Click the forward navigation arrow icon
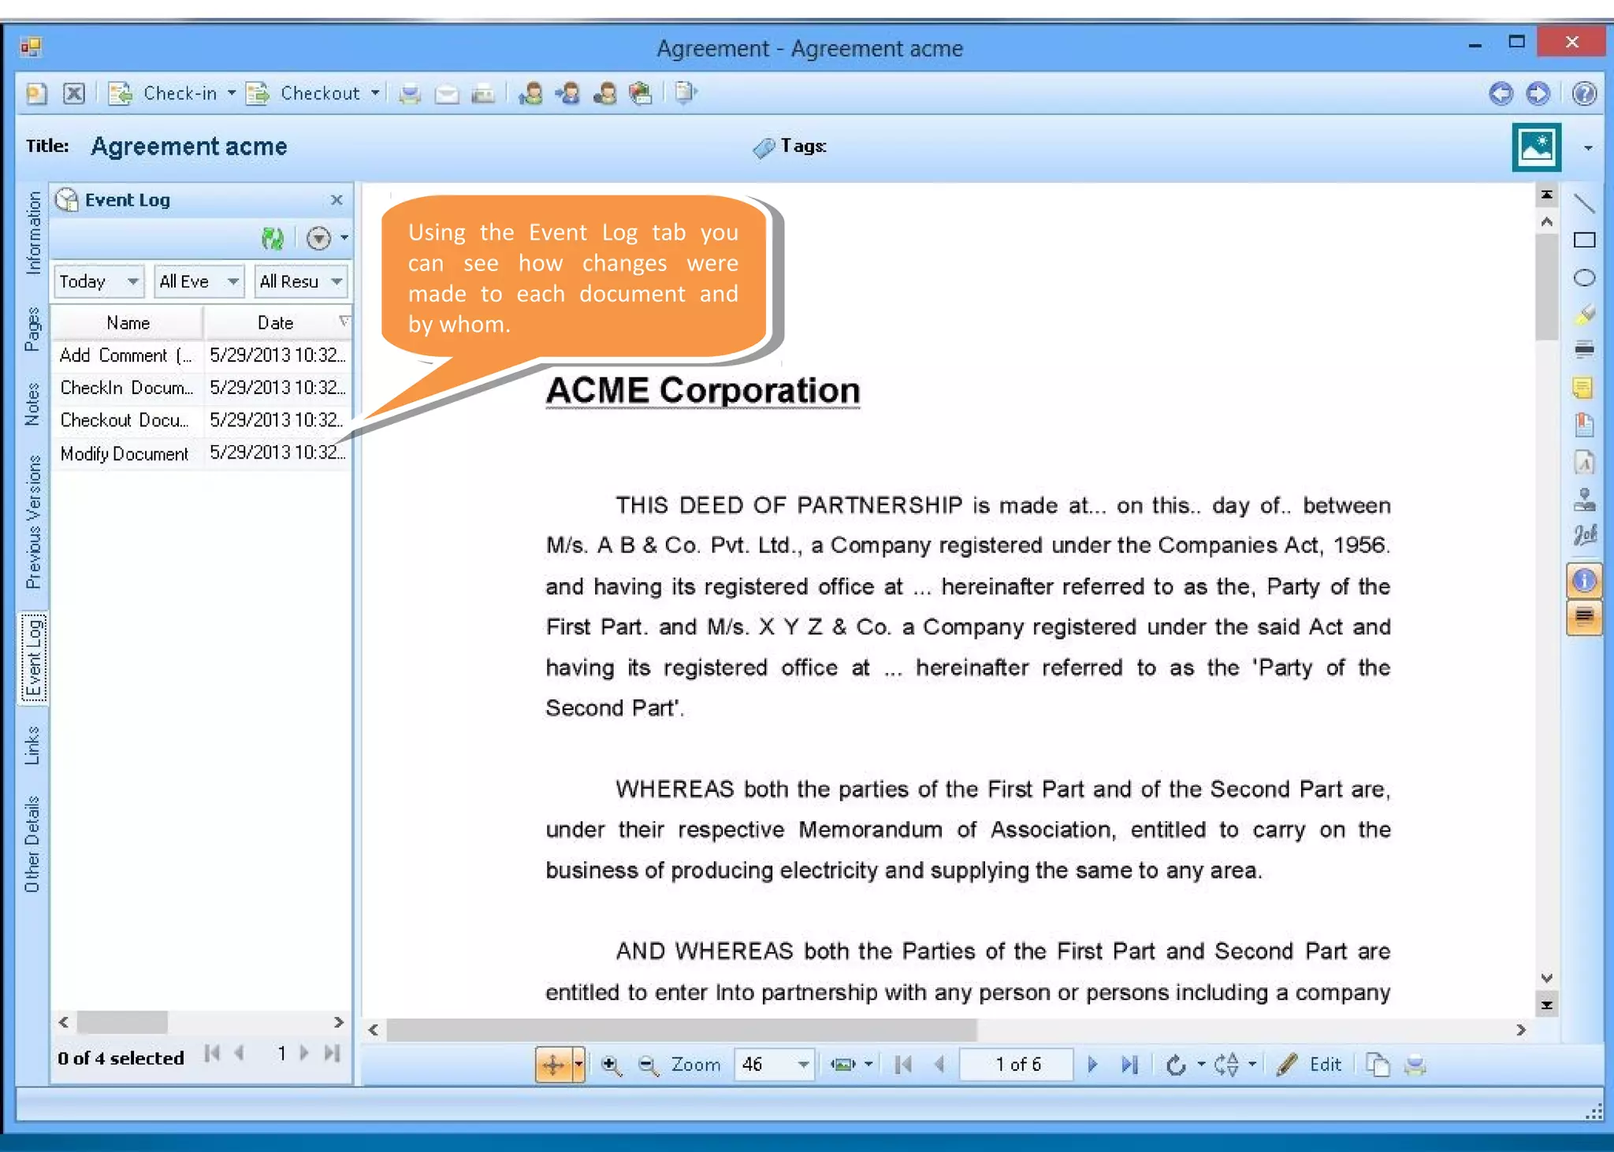 click(x=1537, y=94)
